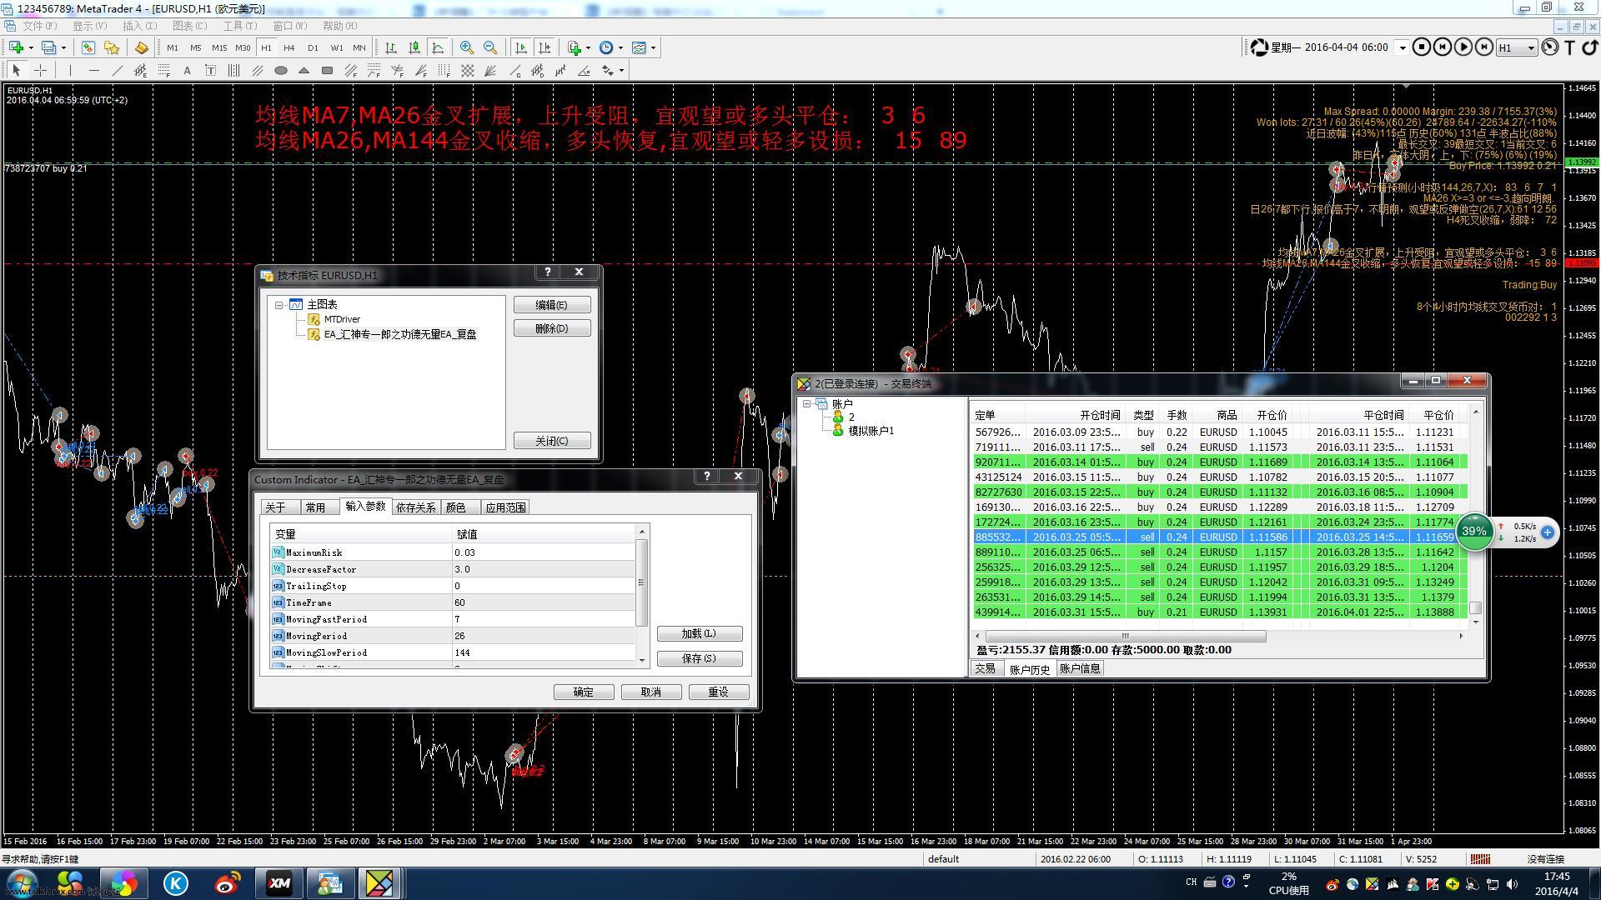This screenshot has height=900, width=1601.
Task: Select the equidistant channel tool
Action: (140, 70)
